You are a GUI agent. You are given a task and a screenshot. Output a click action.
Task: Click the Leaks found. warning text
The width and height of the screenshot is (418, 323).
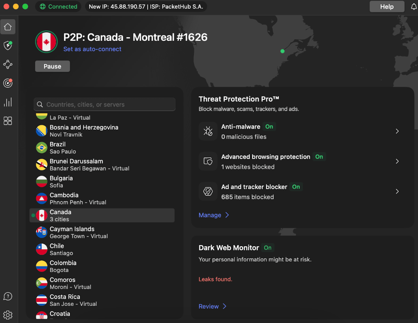(x=216, y=279)
